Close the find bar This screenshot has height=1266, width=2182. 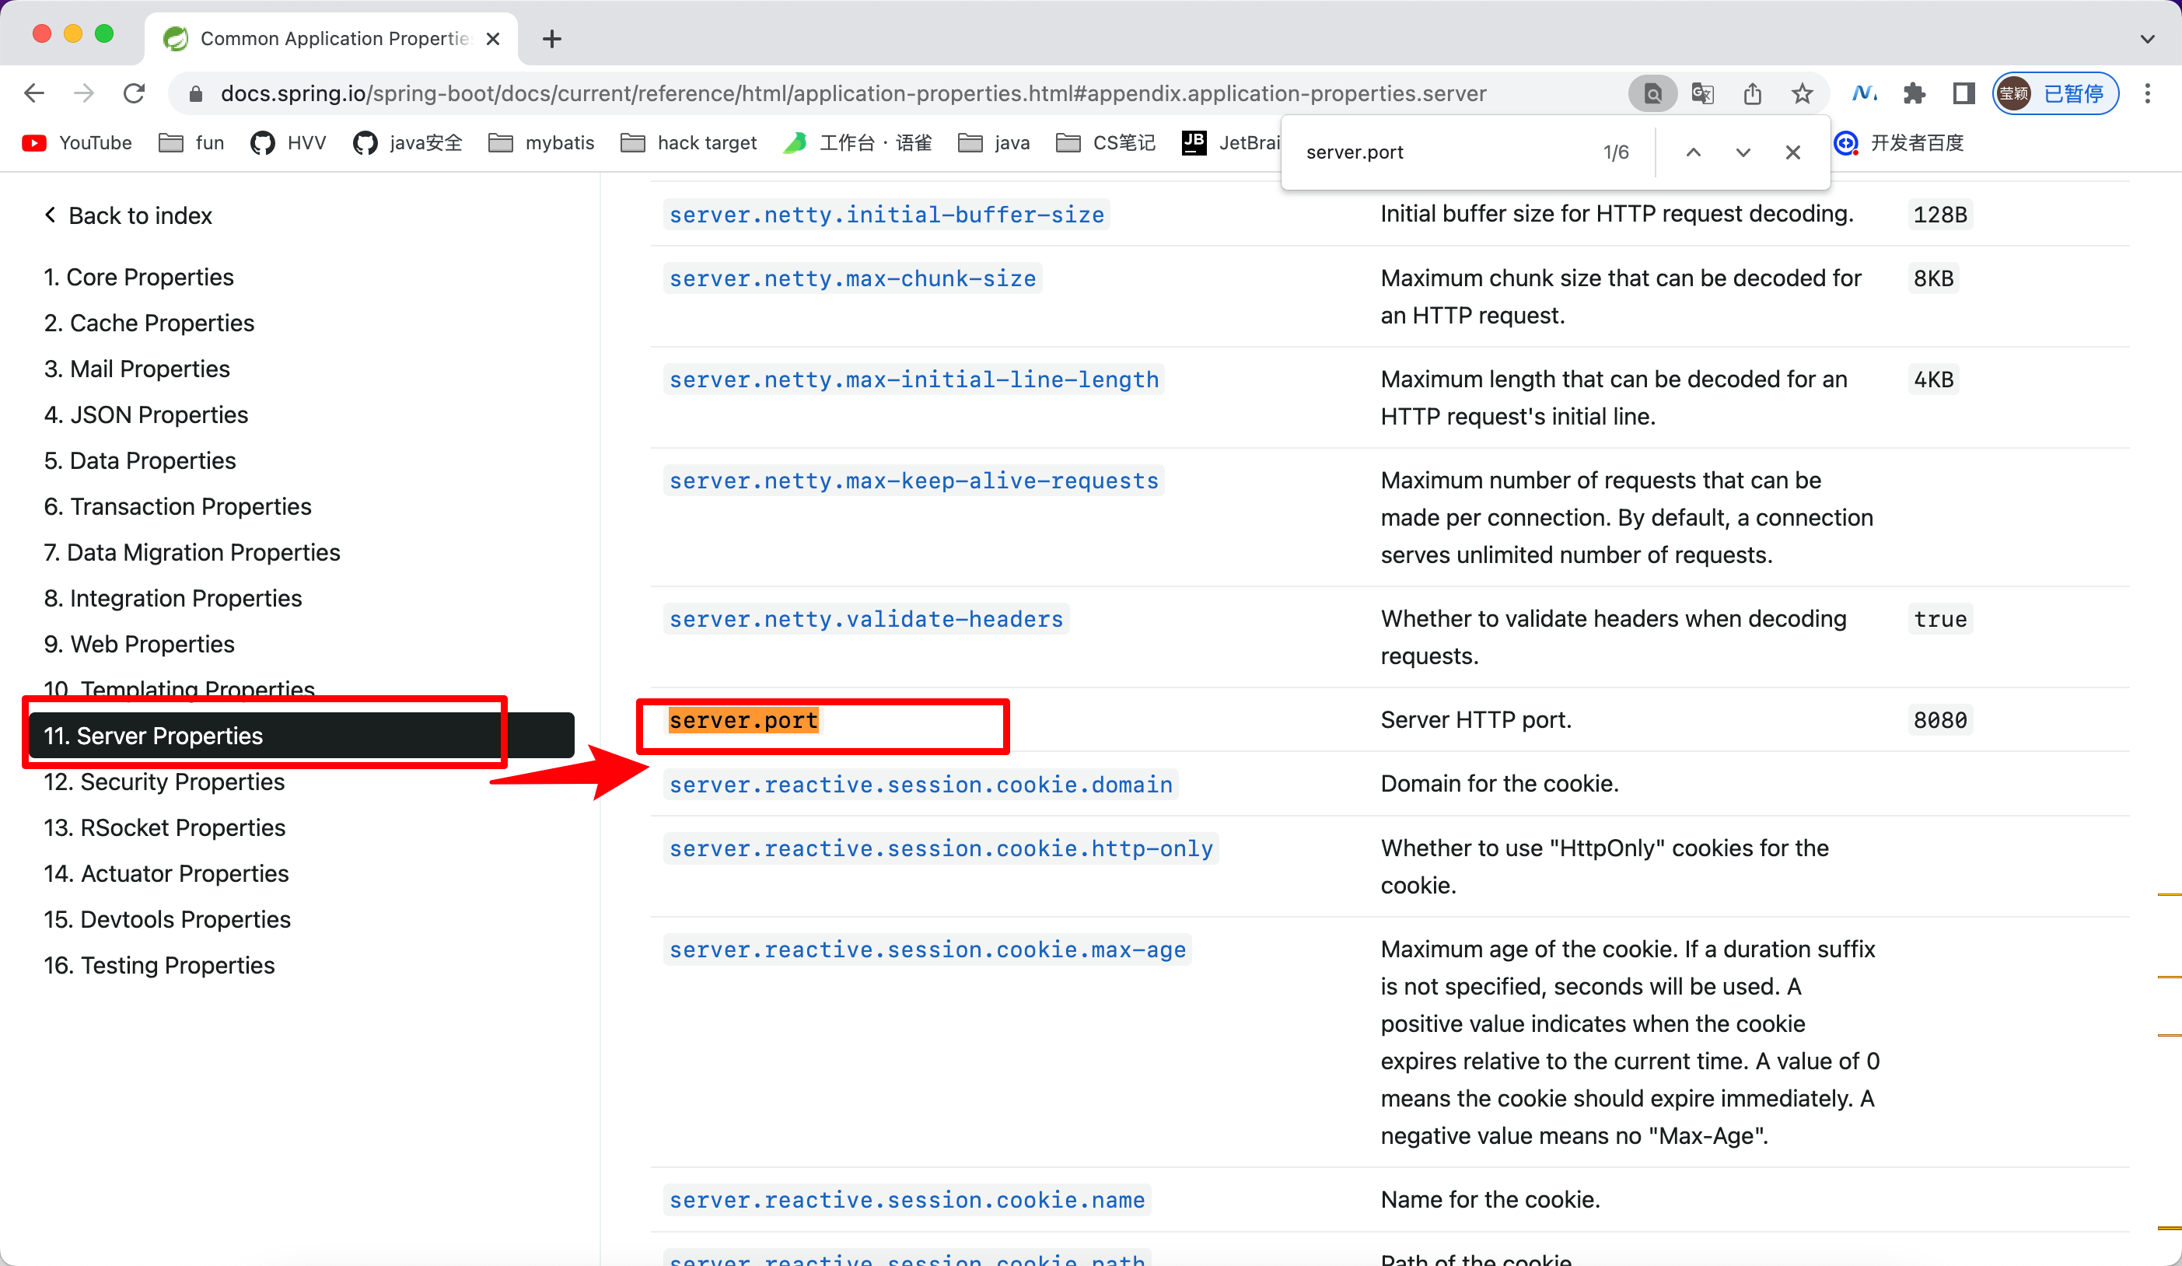tap(1793, 152)
